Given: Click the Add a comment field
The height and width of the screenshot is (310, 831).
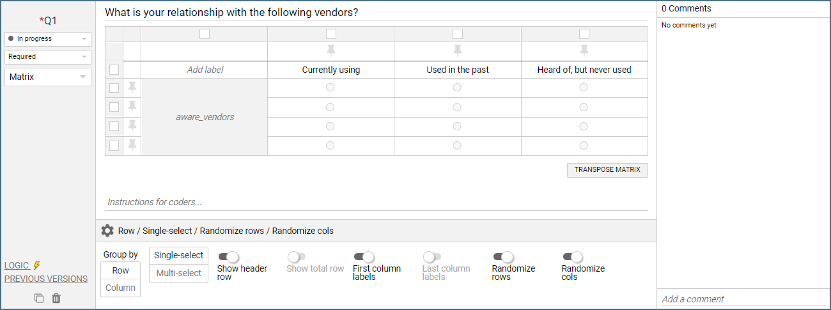Looking at the screenshot, I should (x=742, y=299).
